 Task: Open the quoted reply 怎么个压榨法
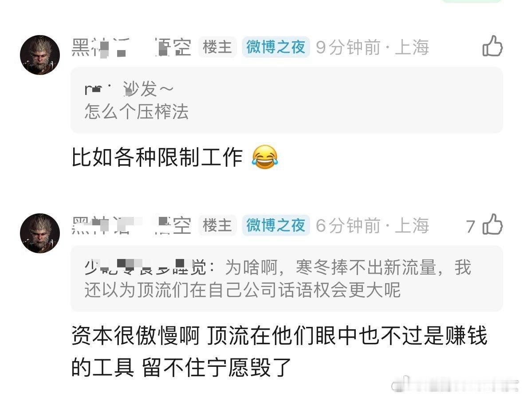pos(287,100)
